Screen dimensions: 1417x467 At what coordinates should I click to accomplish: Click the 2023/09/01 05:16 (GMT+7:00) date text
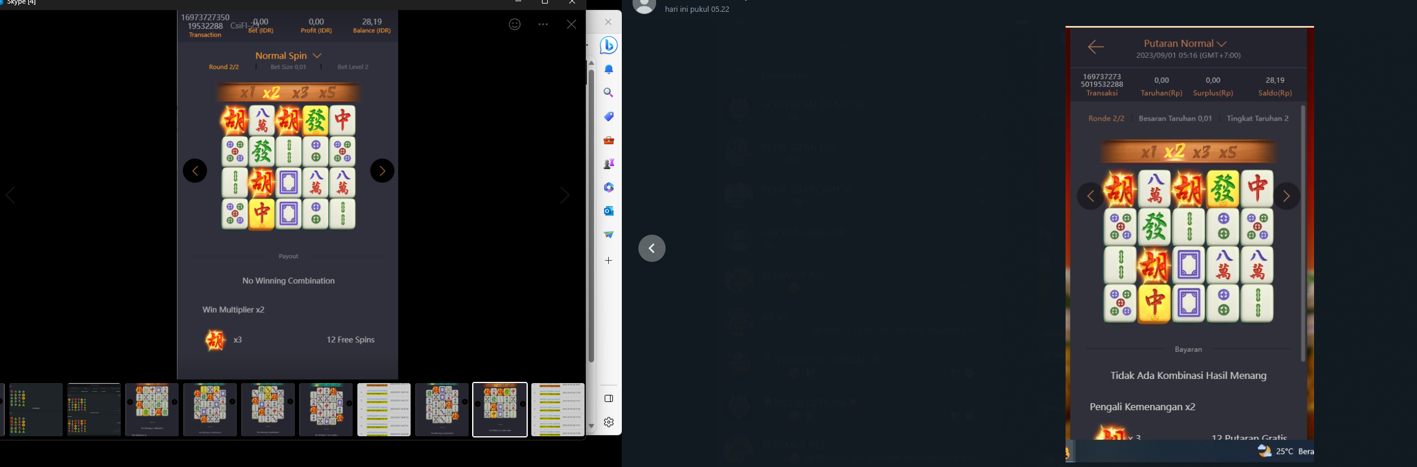click(1188, 55)
